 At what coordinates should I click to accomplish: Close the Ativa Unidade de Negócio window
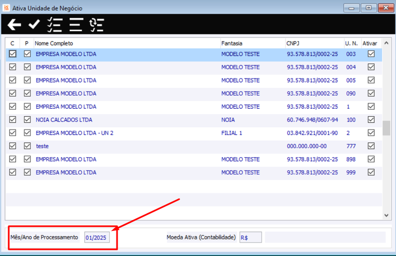coord(386,8)
